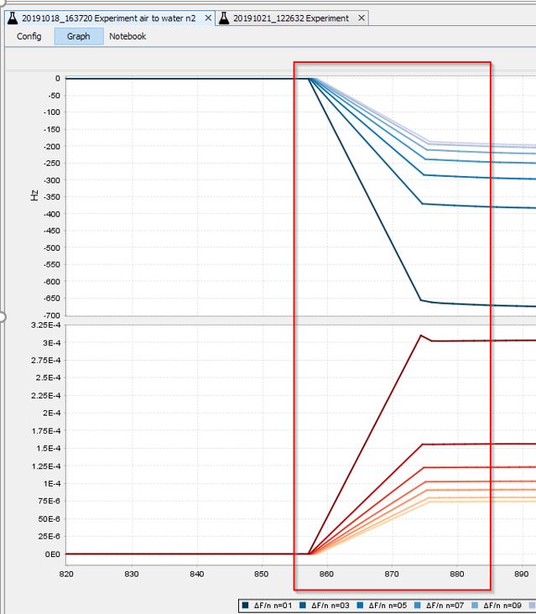
Task: Click the 860 time axis label
Action: coord(326,574)
